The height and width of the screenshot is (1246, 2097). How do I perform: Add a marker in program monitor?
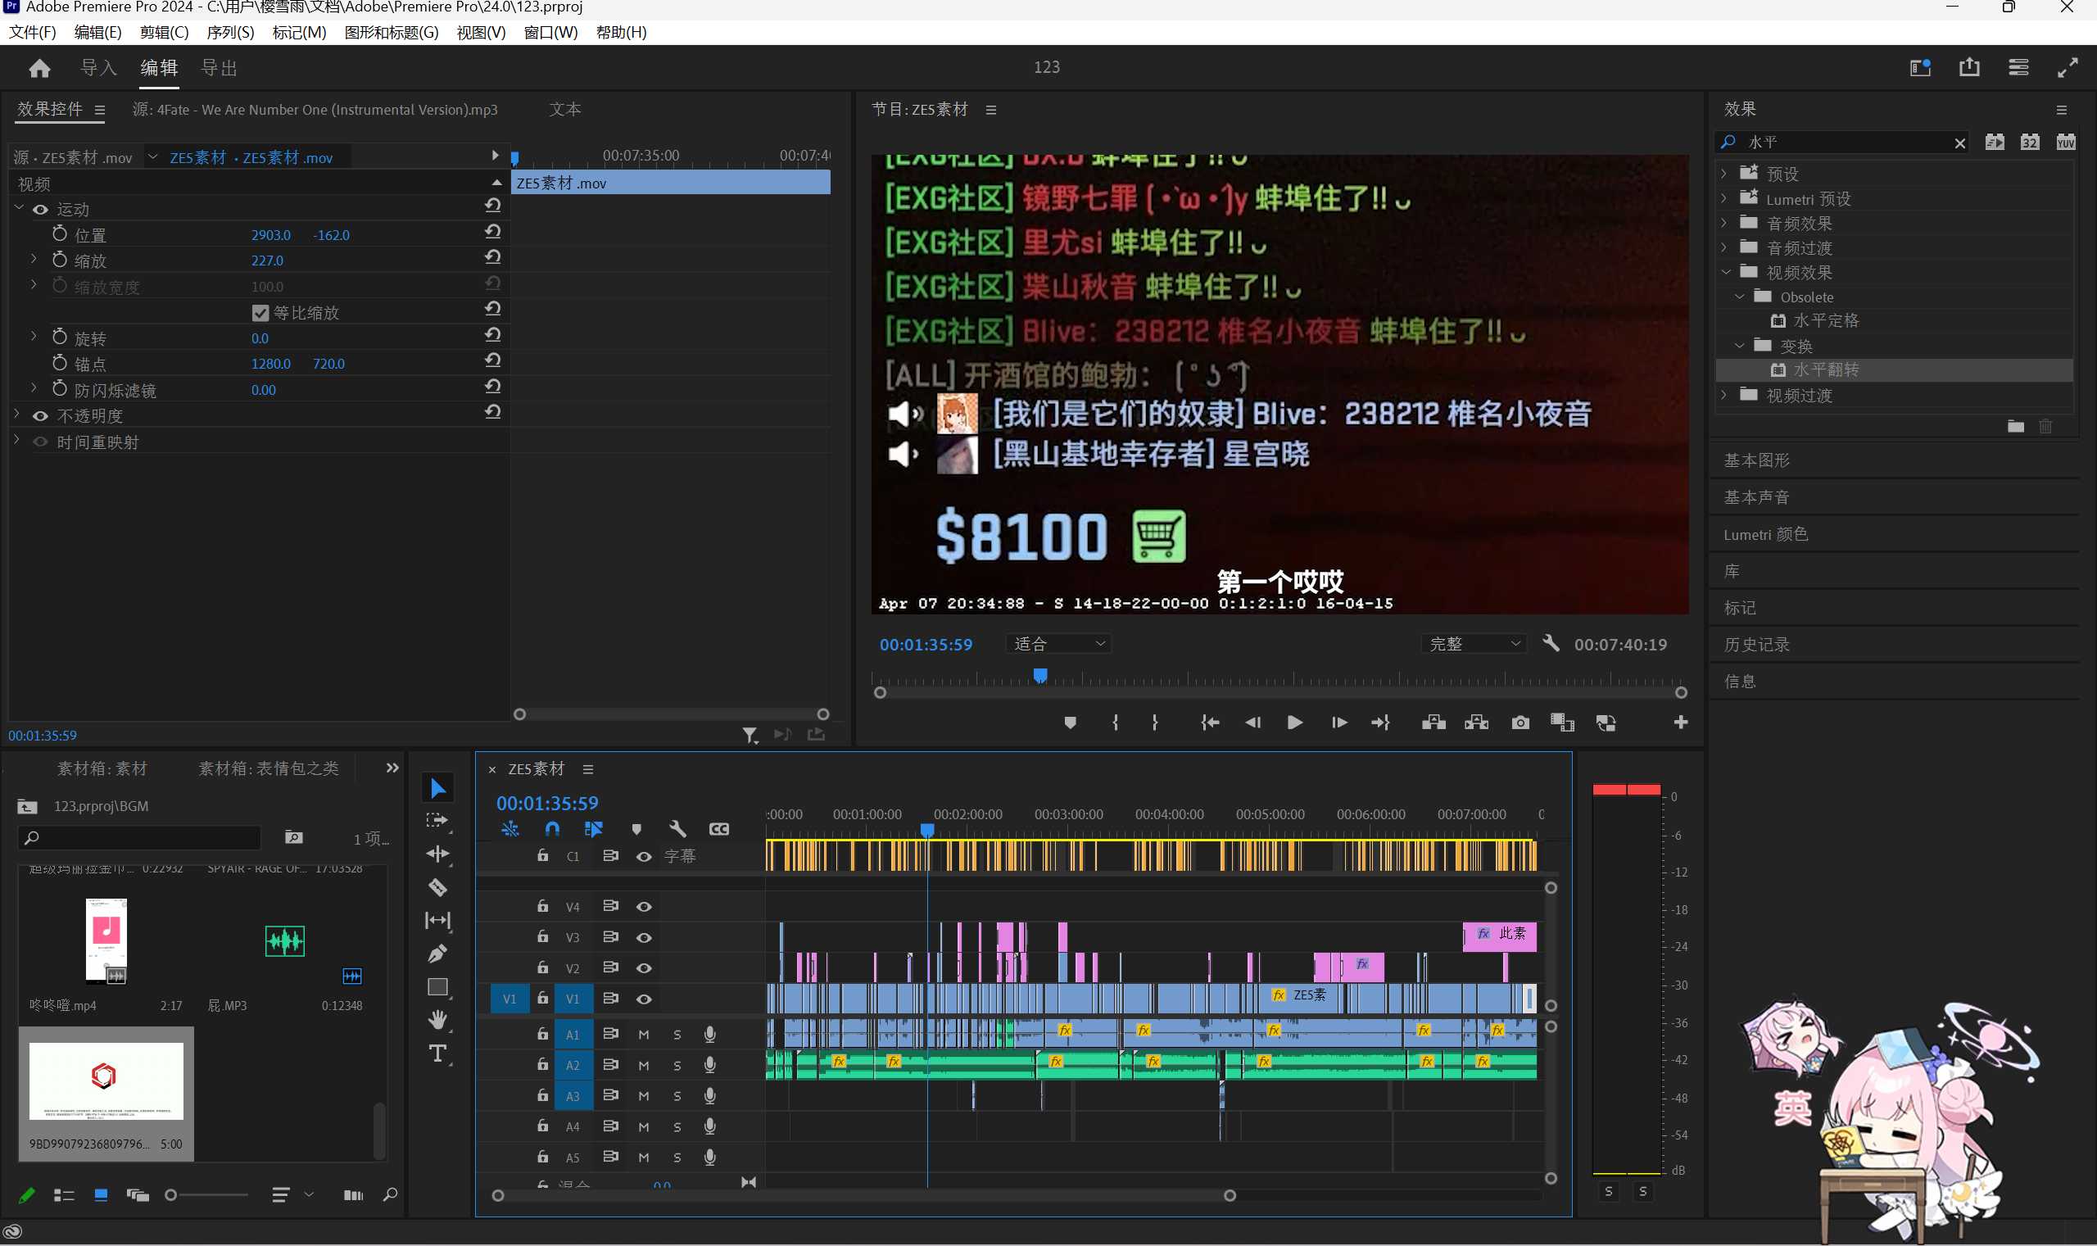1070,722
